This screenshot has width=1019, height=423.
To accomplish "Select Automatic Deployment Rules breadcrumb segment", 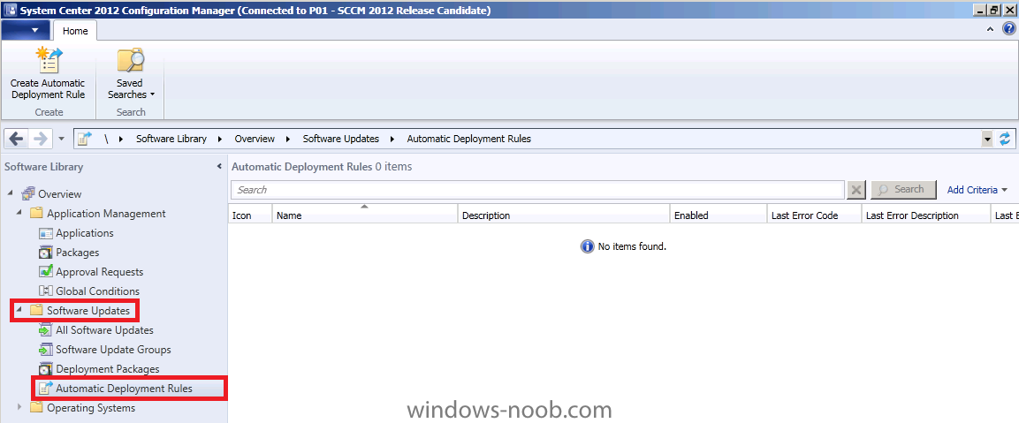I will (x=468, y=139).
